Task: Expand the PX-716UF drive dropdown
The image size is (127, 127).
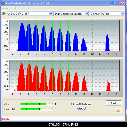Action: pyautogui.click(x=51, y=14)
